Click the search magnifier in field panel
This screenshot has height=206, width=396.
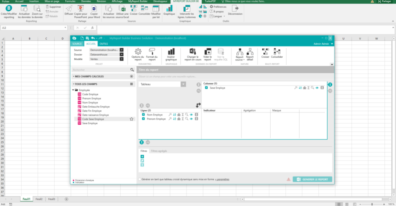(x=132, y=70)
